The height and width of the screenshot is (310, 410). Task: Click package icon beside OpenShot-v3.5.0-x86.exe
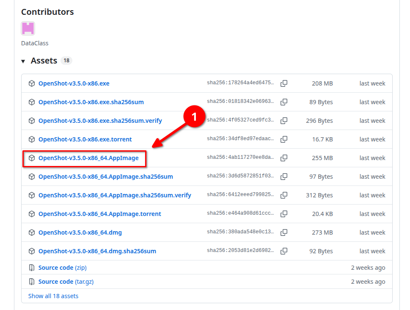click(x=32, y=83)
